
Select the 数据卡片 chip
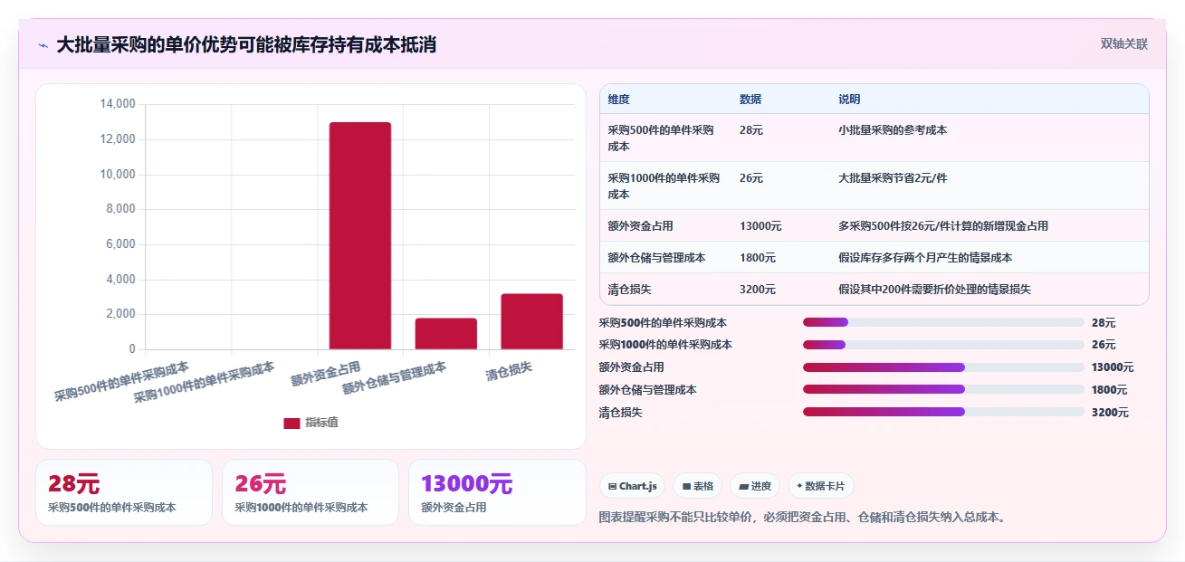pyautogui.click(x=820, y=486)
